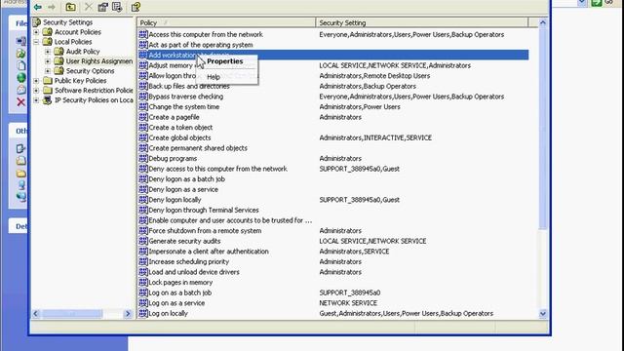Click the green globe icon in background sidebar
The height and width of the screenshot is (351, 624).
(x=21, y=78)
